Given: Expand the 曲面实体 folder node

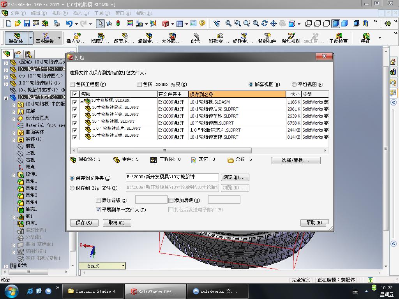Looking at the screenshot, I should coord(13,133).
